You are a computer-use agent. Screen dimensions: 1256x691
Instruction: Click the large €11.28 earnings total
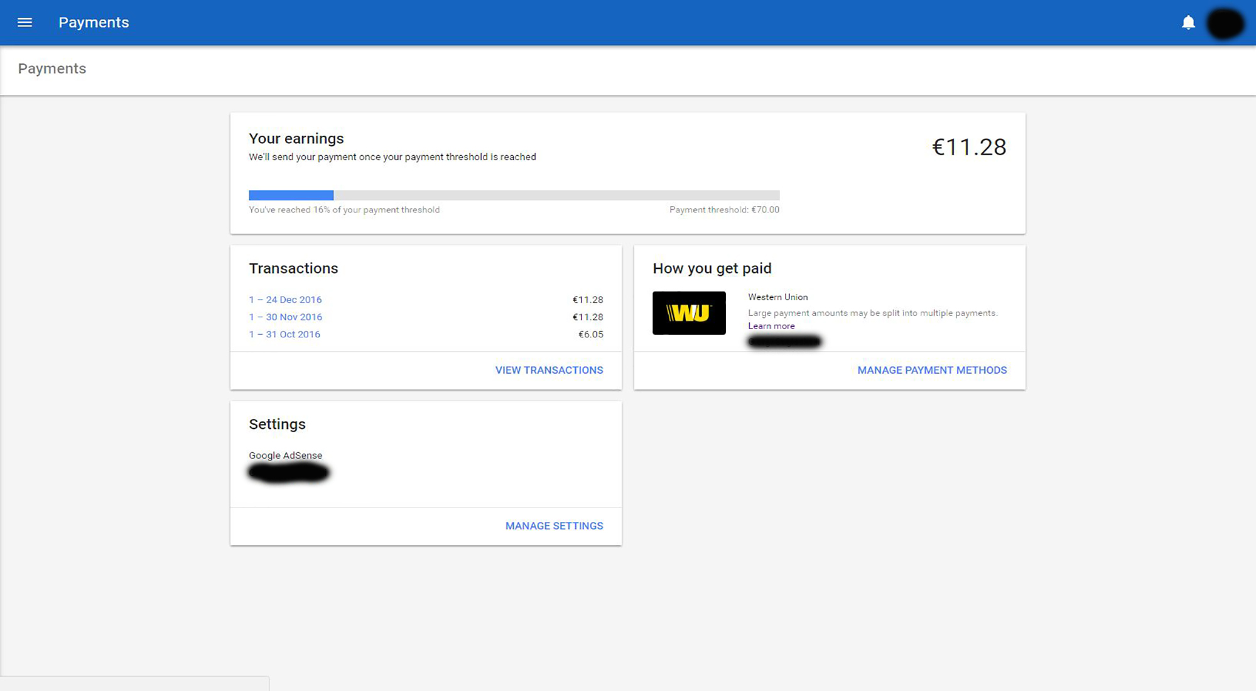point(969,147)
